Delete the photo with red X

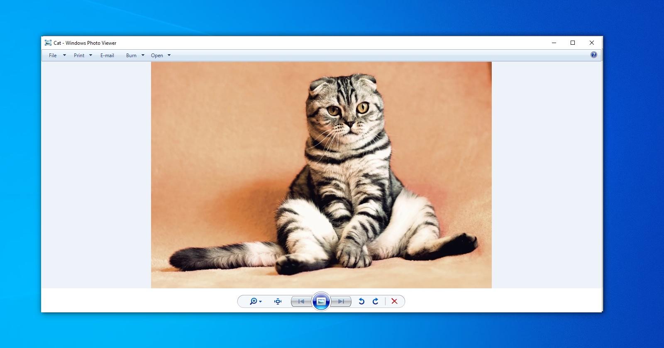coord(394,301)
